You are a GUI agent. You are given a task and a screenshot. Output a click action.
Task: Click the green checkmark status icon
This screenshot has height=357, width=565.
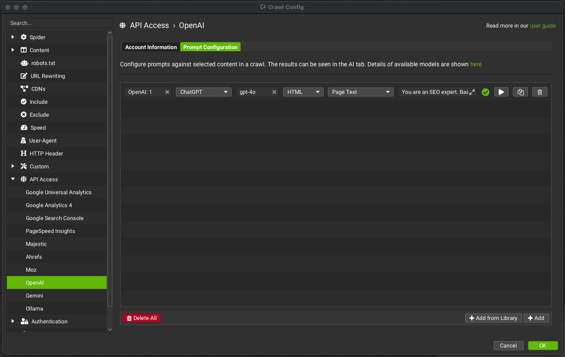tap(485, 92)
